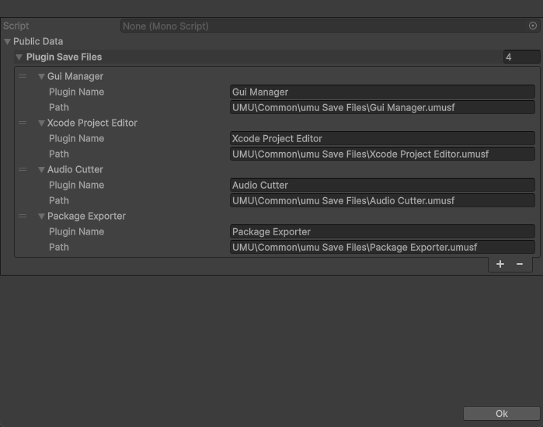
Task: Select the Plugin Name label under Xcode Project Editor
Action: point(77,139)
